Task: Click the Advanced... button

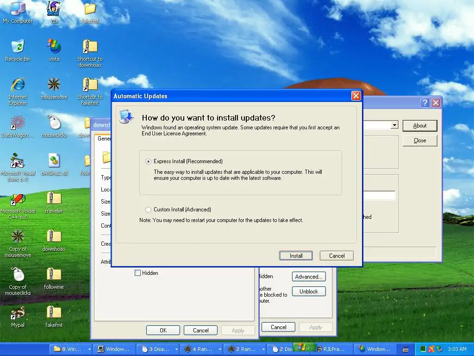Action: tap(309, 277)
